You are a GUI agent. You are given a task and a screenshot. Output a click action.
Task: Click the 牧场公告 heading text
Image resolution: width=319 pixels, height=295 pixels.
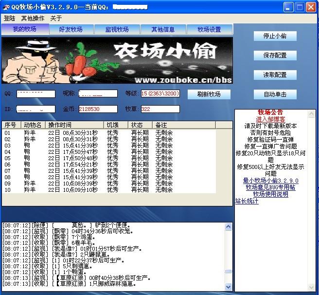coord(270,112)
